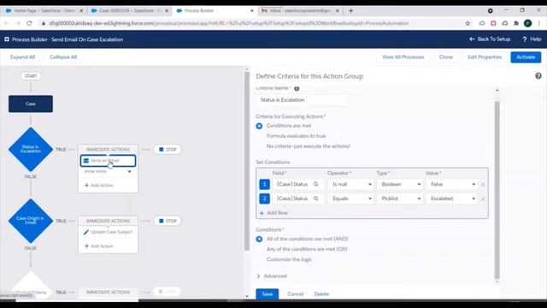
Task: Expand show more under Send an Email
Action: point(108,171)
